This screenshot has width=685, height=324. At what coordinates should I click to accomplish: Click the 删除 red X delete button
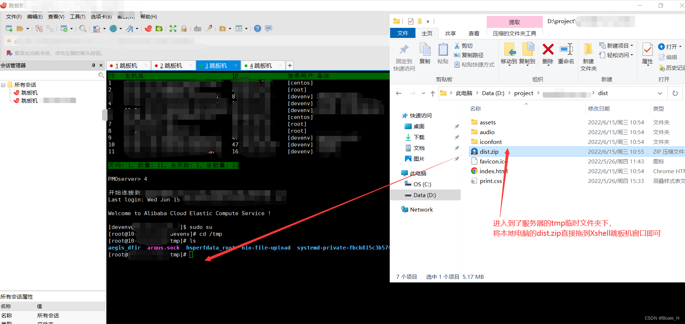pyautogui.click(x=548, y=54)
